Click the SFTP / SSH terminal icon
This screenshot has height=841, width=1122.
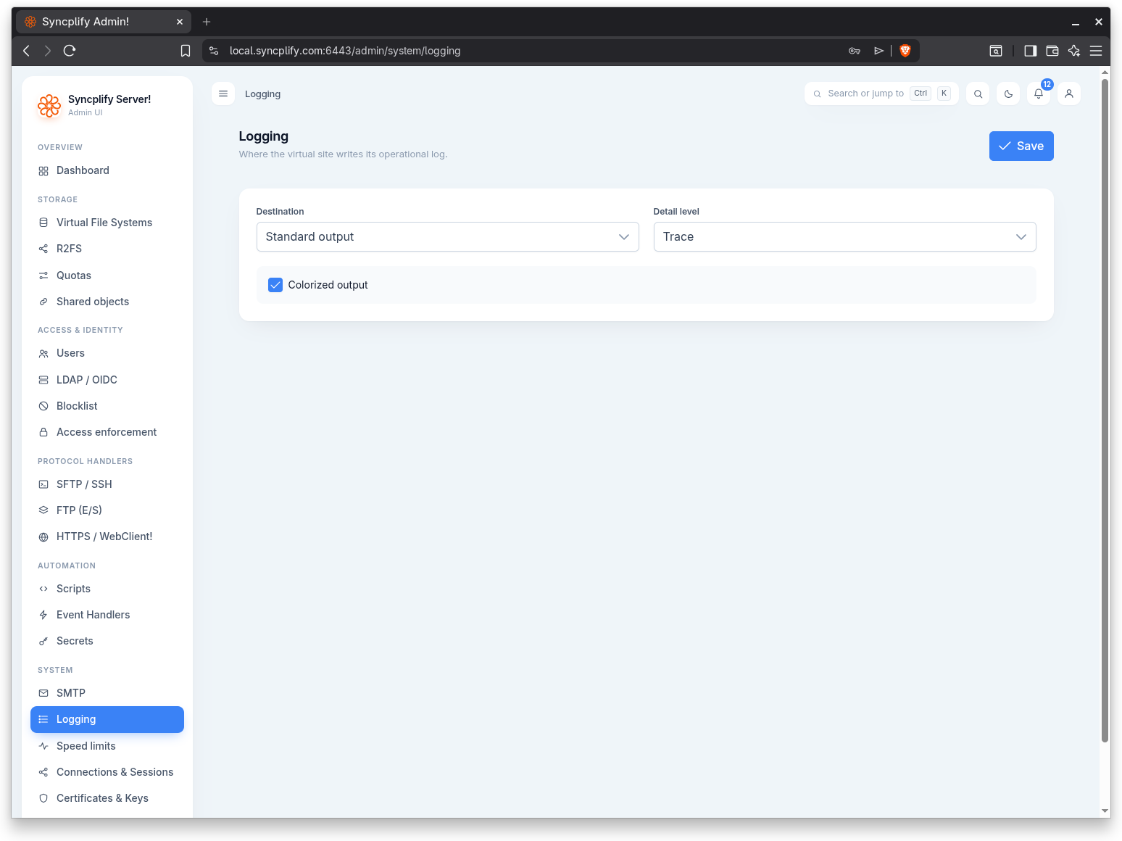coord(43,484)
